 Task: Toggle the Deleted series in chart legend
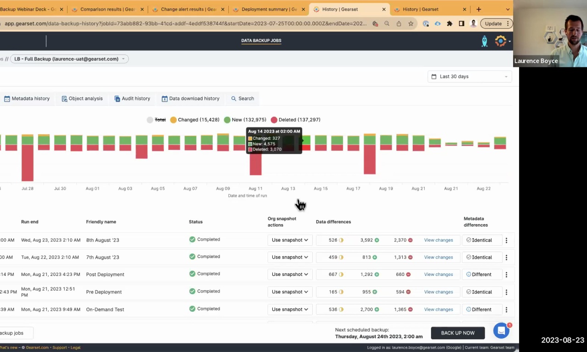[295, 120]
